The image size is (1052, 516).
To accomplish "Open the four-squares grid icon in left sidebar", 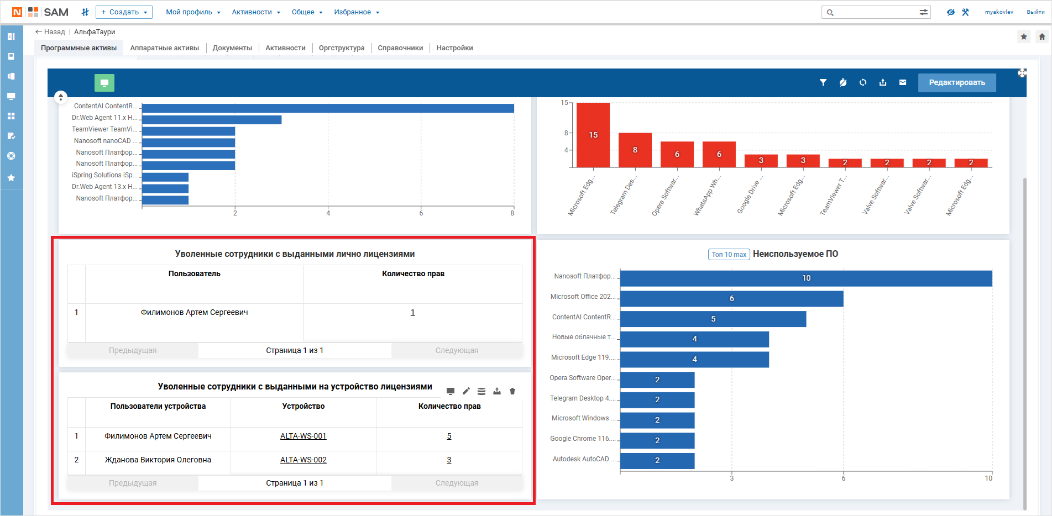I will 11,116.
